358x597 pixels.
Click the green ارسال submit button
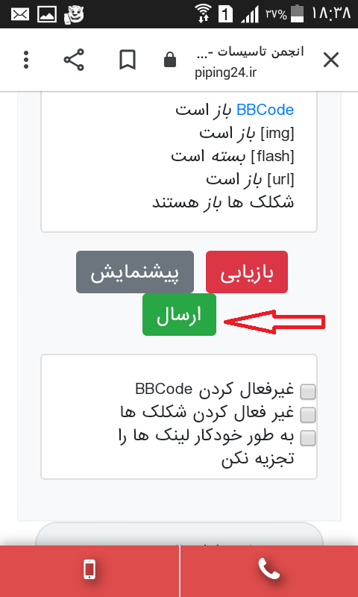179,314
